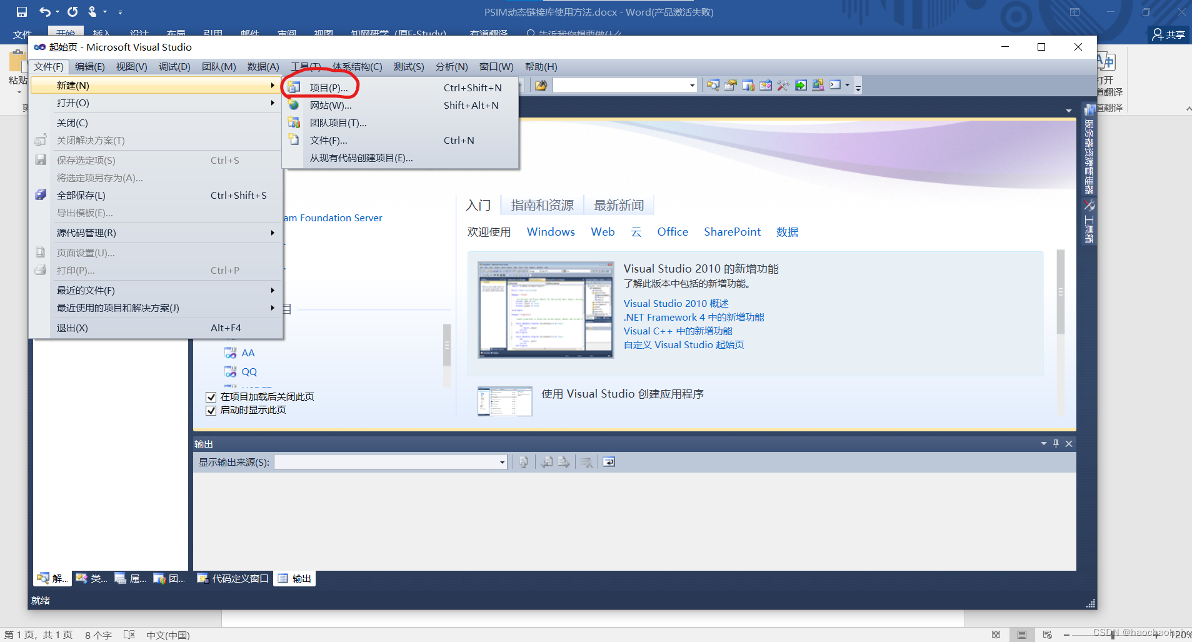The width and height of the screenshot is (1192, 642).
Task: Select 团队项目(T)... menu entry
Action: (400, 123)
